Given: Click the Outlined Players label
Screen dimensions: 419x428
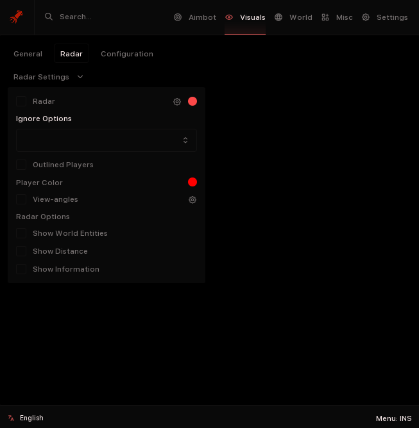Looking at the screenshot, I should [x=63, y=165].
